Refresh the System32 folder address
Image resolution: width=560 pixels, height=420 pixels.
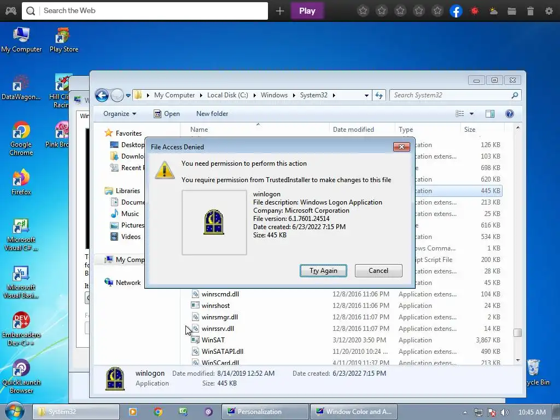click(379, 95)
